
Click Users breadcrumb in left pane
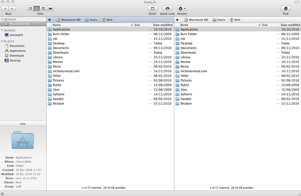(x=91, y=20)
